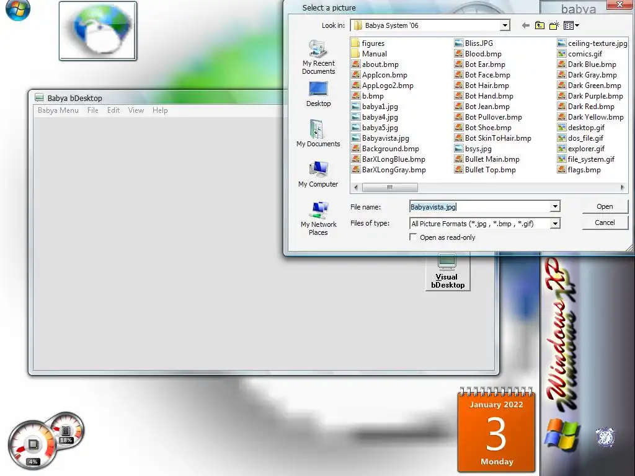Click the Visual bDesktop icon
This screenshot has height=476, width=635.
point(448,271)
